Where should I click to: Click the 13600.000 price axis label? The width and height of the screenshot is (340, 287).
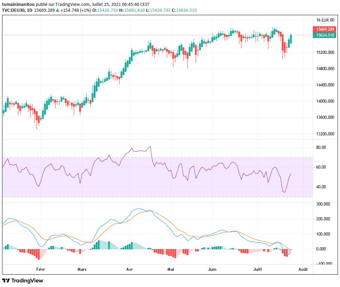point(325,117)
